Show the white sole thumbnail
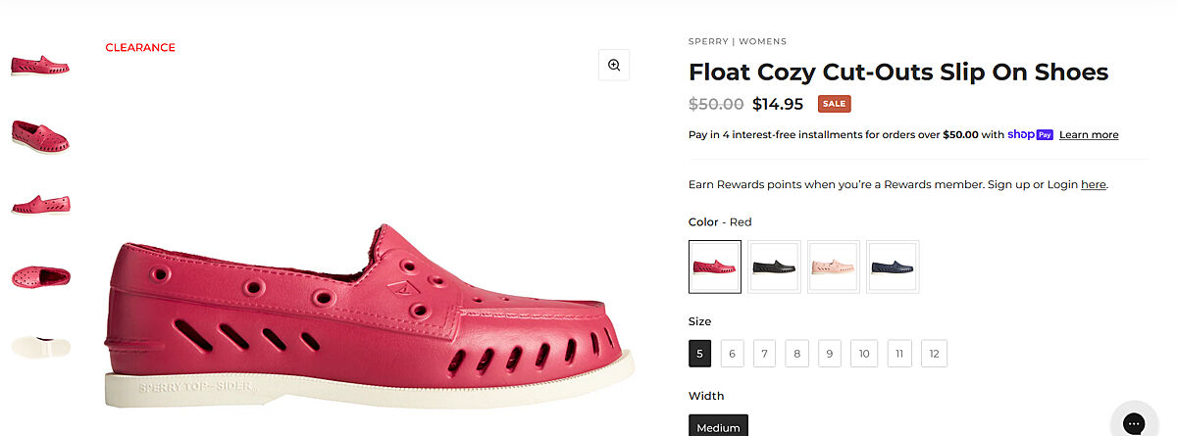 [x=40, y=346]
